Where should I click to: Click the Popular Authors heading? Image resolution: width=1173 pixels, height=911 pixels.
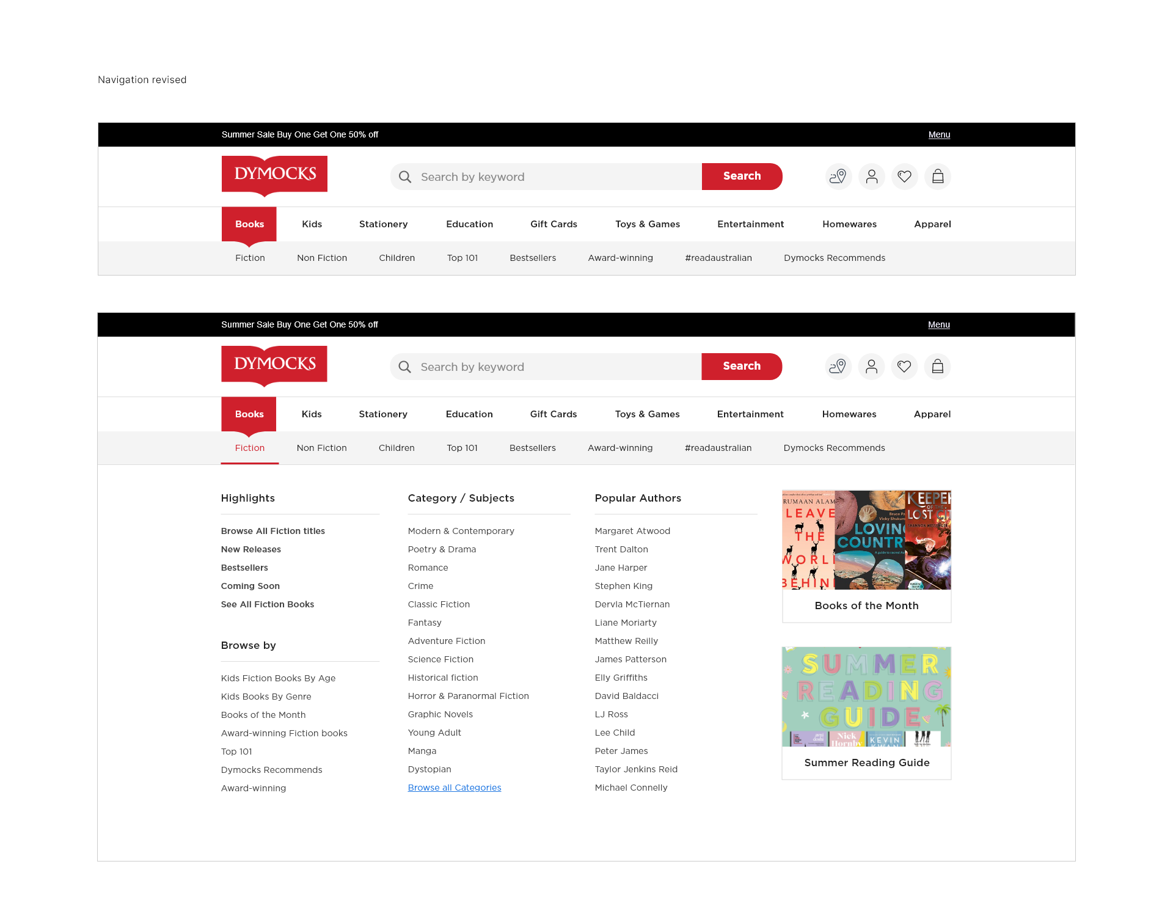(638, 498)
